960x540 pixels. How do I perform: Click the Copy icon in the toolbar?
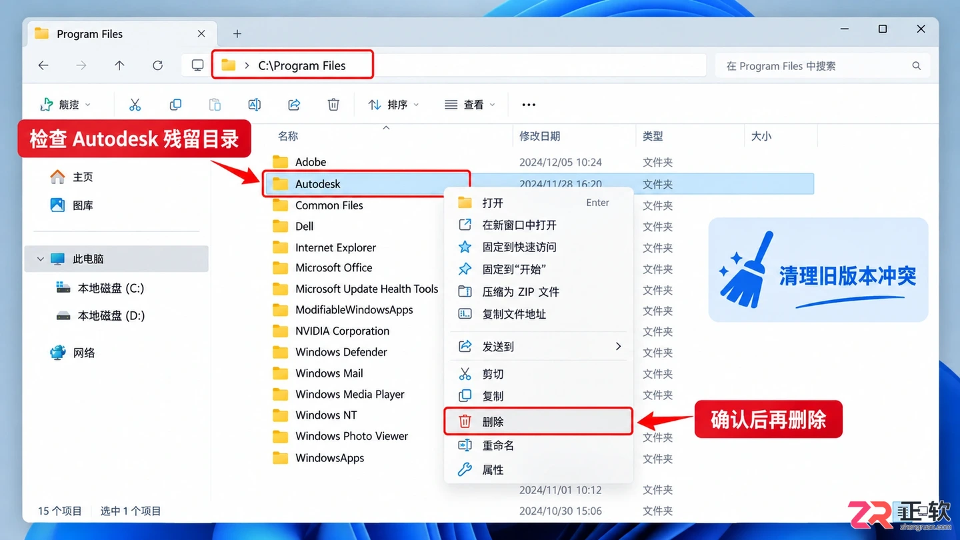point(175,105)
